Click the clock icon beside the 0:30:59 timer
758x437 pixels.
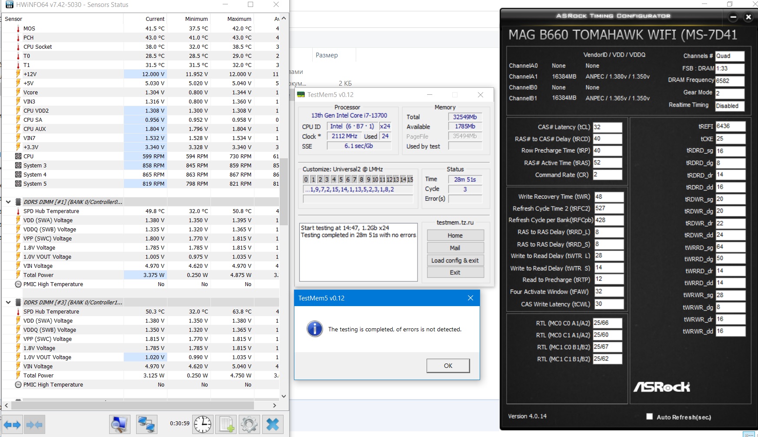point(203,424)
